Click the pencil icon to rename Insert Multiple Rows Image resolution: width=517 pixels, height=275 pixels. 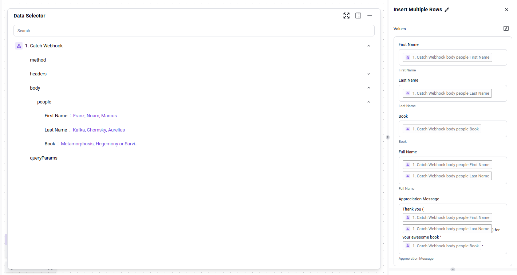pyautogui.click(x=447, y=10)
